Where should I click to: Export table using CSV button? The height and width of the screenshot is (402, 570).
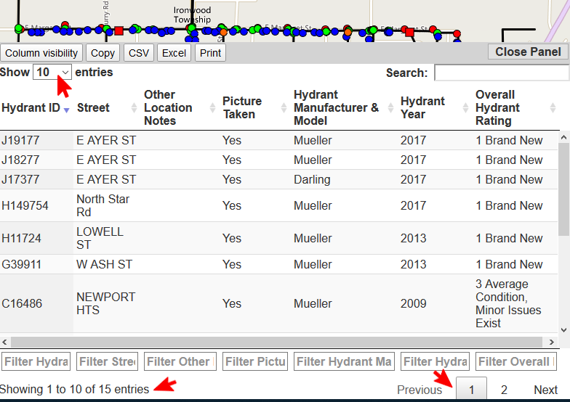(x=138, y=53)
